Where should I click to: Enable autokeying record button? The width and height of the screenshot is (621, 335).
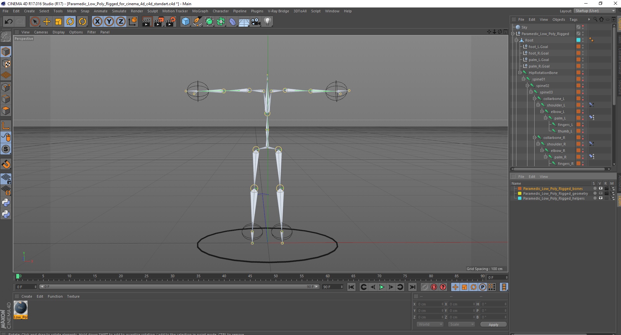tap(434, 287)
